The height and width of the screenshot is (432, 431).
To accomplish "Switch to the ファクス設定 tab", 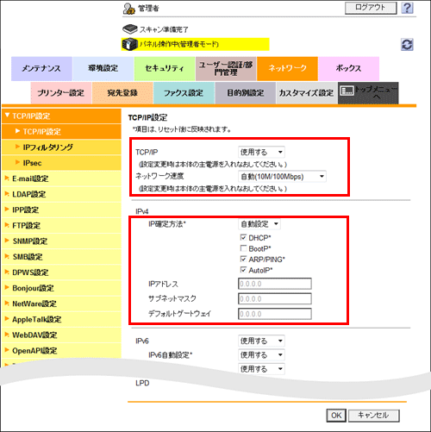I will click(x=184, y=93).
